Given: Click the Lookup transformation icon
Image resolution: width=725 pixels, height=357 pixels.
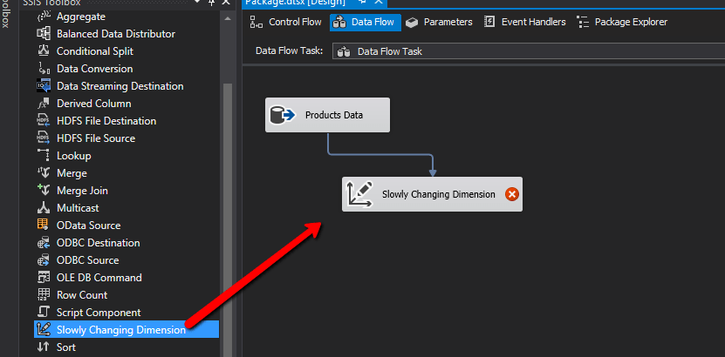Looking at the screenshot, I should (x=44, y=156).
